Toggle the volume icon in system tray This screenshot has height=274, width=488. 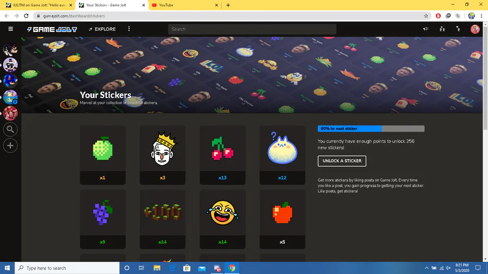448,268
